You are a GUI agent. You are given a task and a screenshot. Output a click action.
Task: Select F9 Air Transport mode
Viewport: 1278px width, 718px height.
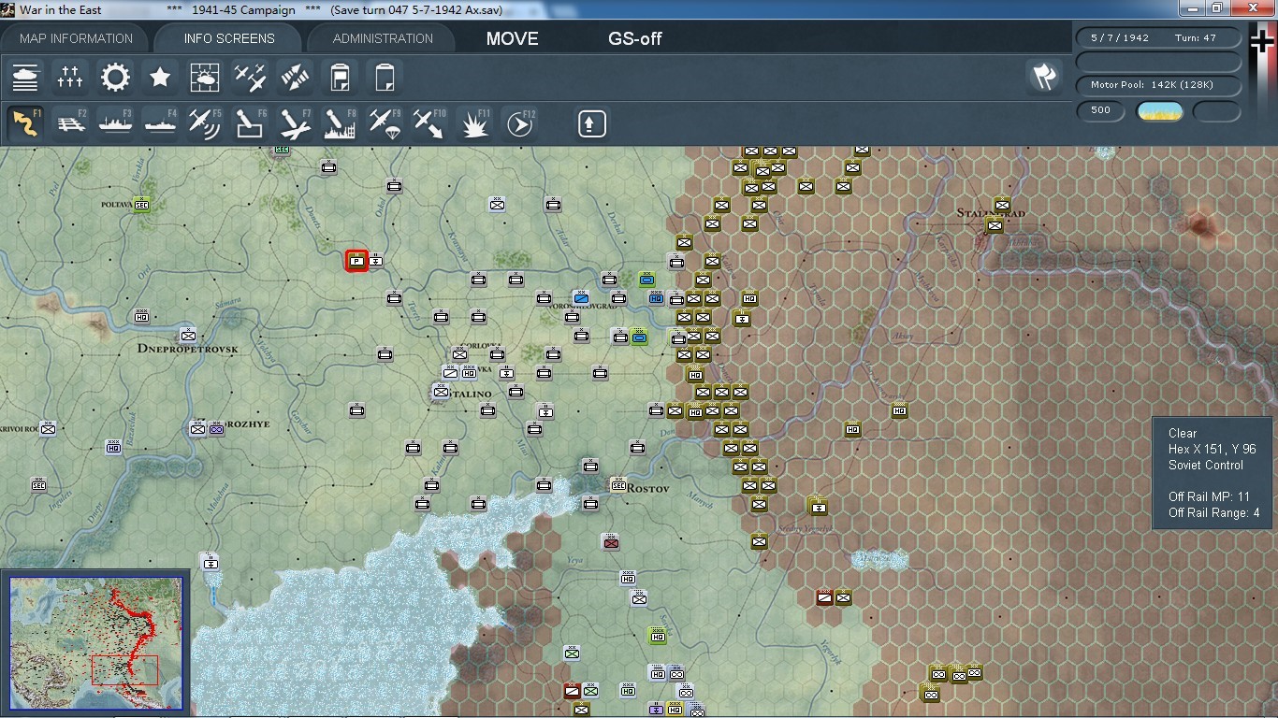[385, 123]
